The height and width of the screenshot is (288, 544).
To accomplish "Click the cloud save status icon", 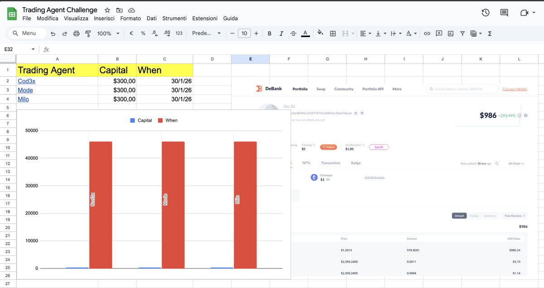I will pos(131,10).
